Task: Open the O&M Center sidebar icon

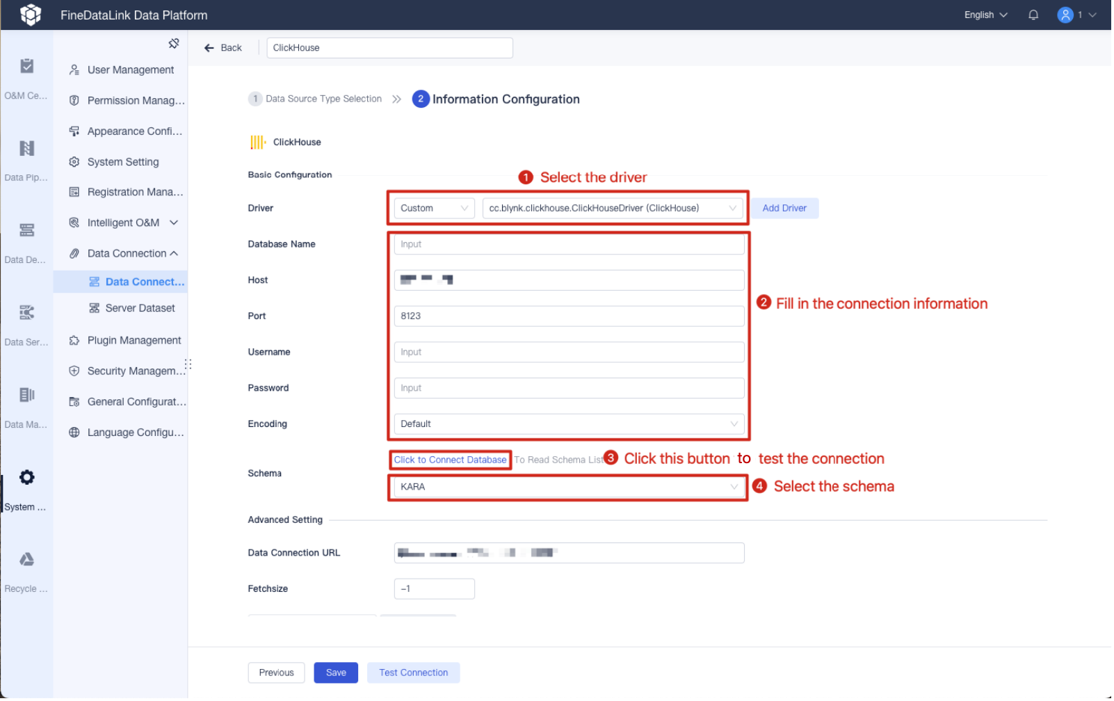Action: (26, 67)
